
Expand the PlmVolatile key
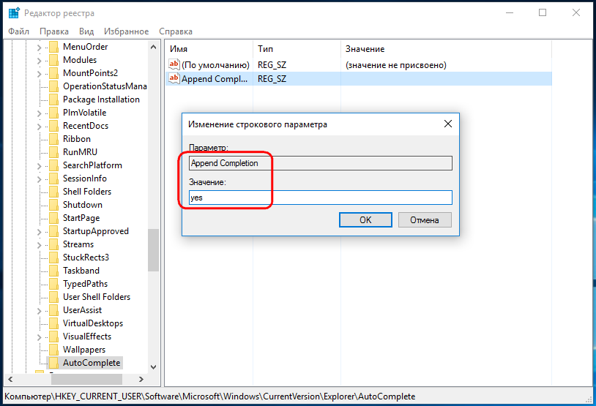pos(39,113)
